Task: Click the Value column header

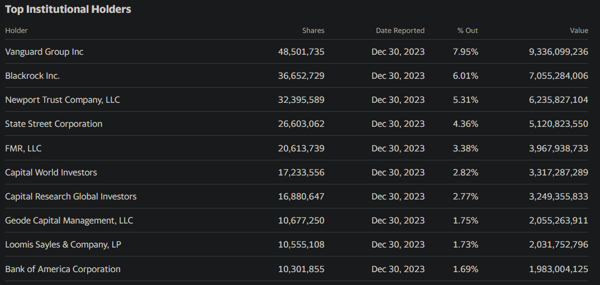Action: pos(579,31)
